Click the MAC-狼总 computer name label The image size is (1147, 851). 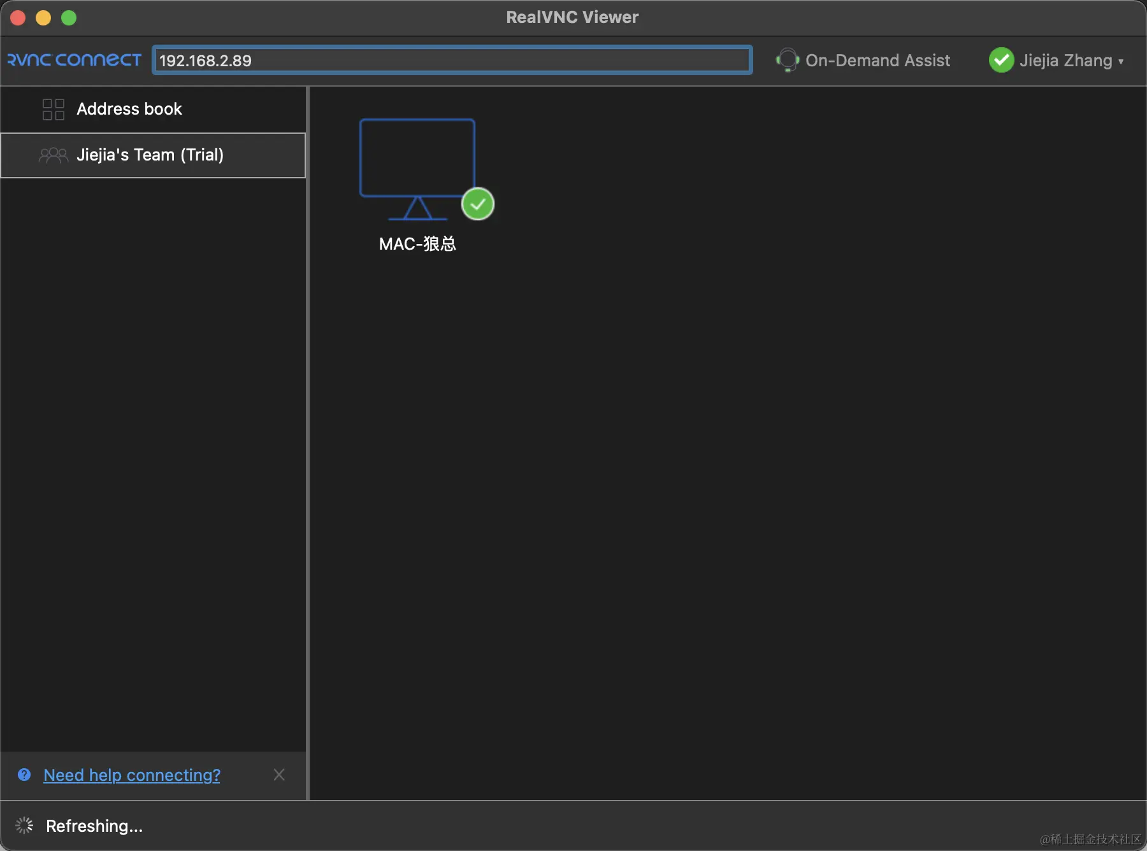417,244
